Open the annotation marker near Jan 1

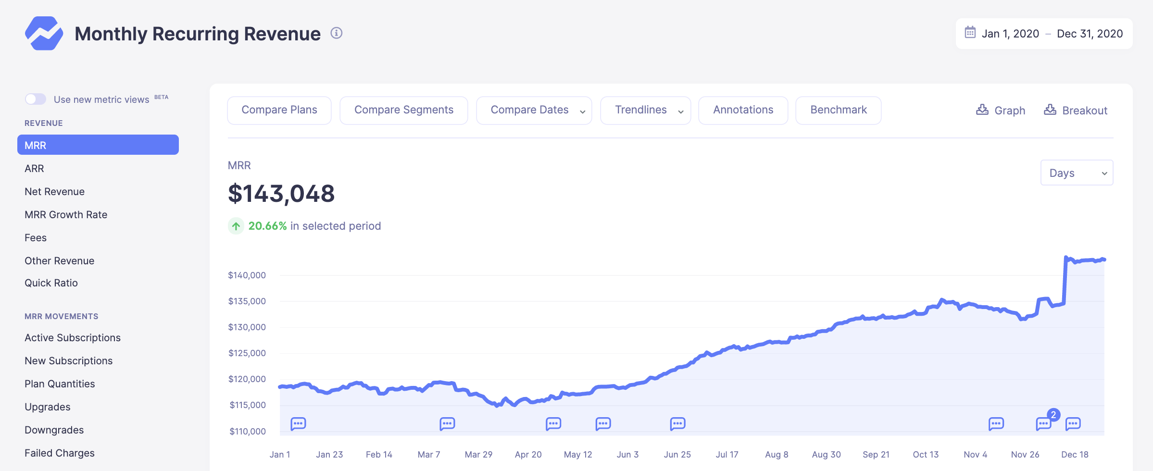click(298, 423)
